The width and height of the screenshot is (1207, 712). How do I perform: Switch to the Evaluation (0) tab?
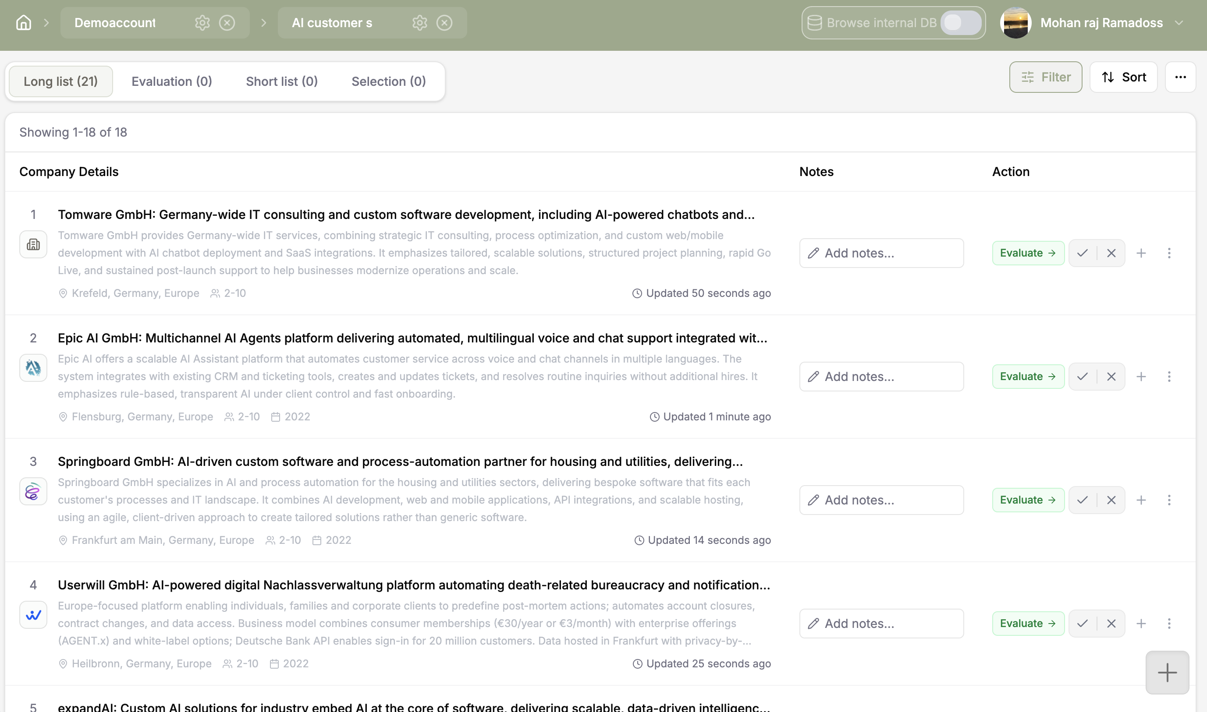click(x=172, y=81)
